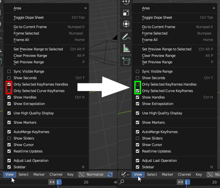Choose Set Preview Range to Selected, left menu
The height and width of the screenshot is (188, 220).
46,49
